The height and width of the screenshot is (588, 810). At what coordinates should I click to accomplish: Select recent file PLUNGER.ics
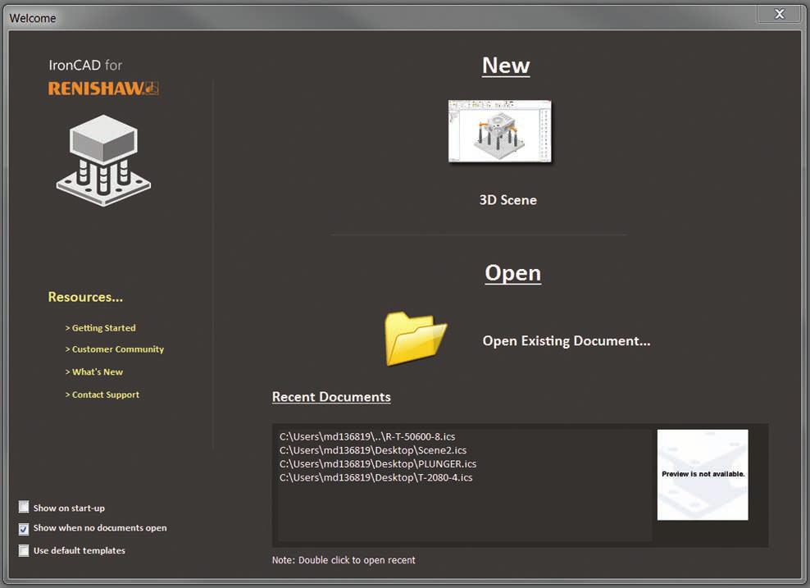(378, 464)
